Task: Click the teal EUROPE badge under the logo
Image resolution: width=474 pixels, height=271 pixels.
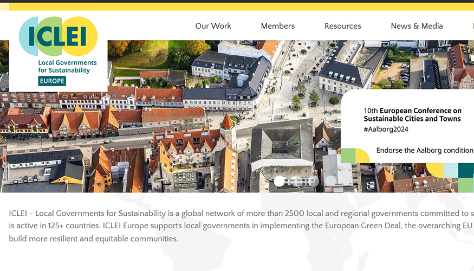Action: (x=52, y=81)
